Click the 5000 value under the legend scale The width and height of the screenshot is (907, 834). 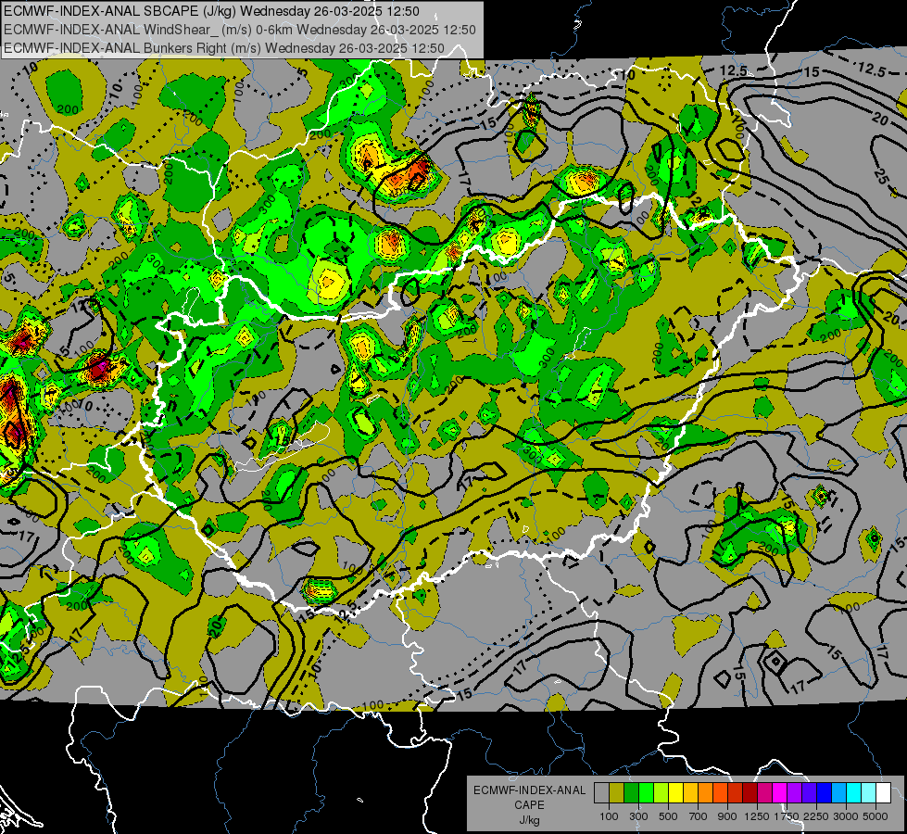tap(876, 816)
